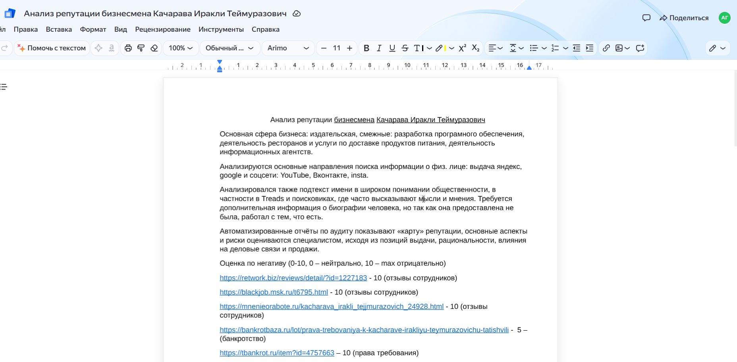Open the Вставка menu
The image size is (737, 362).
click(59, 29)
